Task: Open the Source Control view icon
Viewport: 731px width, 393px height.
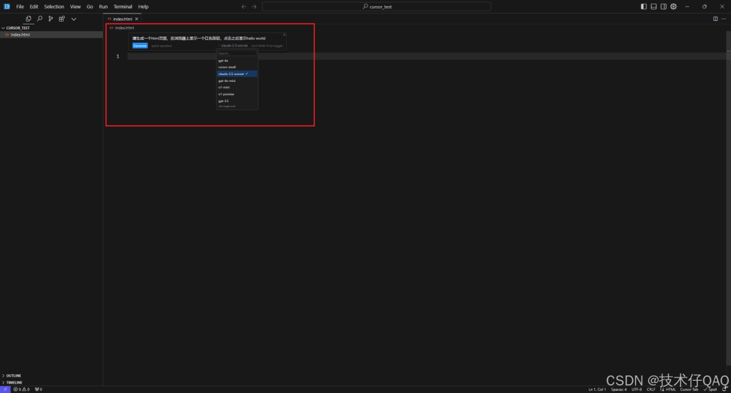Action: (x=50, y=19)
